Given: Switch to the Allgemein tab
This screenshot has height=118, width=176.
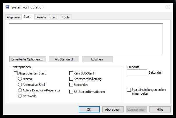Looking at the screenshot, I should click(x=13, y=17).
